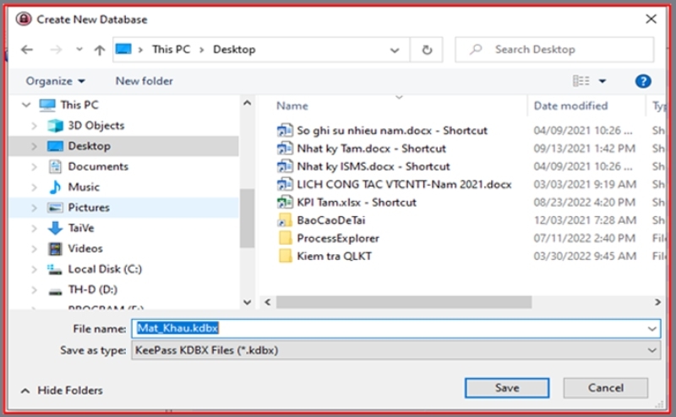Select 'Desktop' breadcrumb in address bar
The height and width of the screenshot is (417, 676).
pos(234,50)
